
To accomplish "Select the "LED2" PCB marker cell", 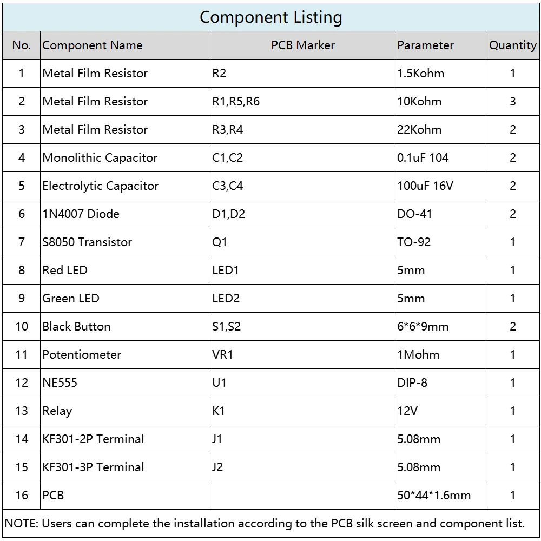I will [226, 299].
